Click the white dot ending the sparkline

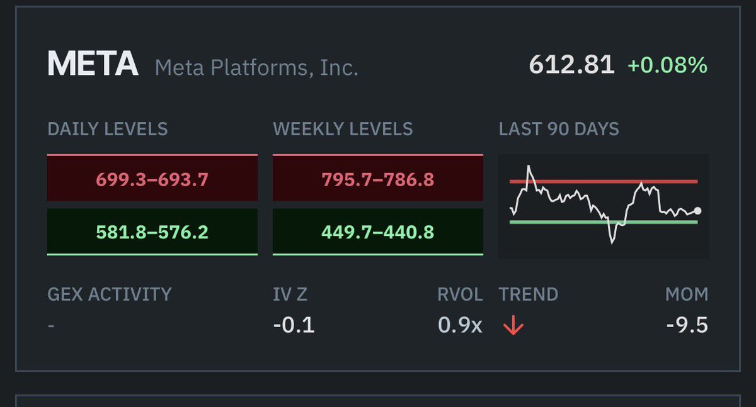coord(697,211)
